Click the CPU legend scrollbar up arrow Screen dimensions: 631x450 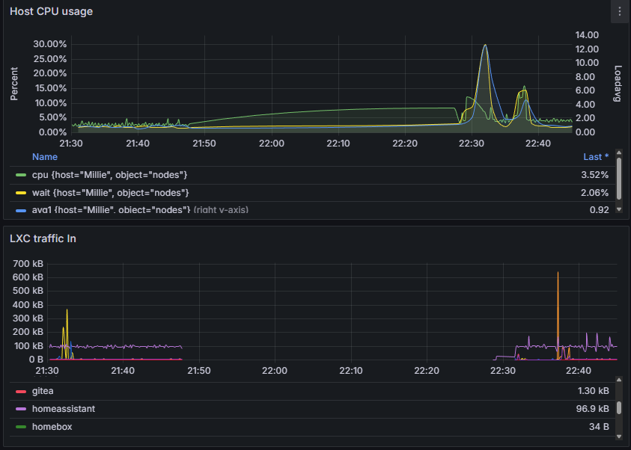(x=618, y=153)
